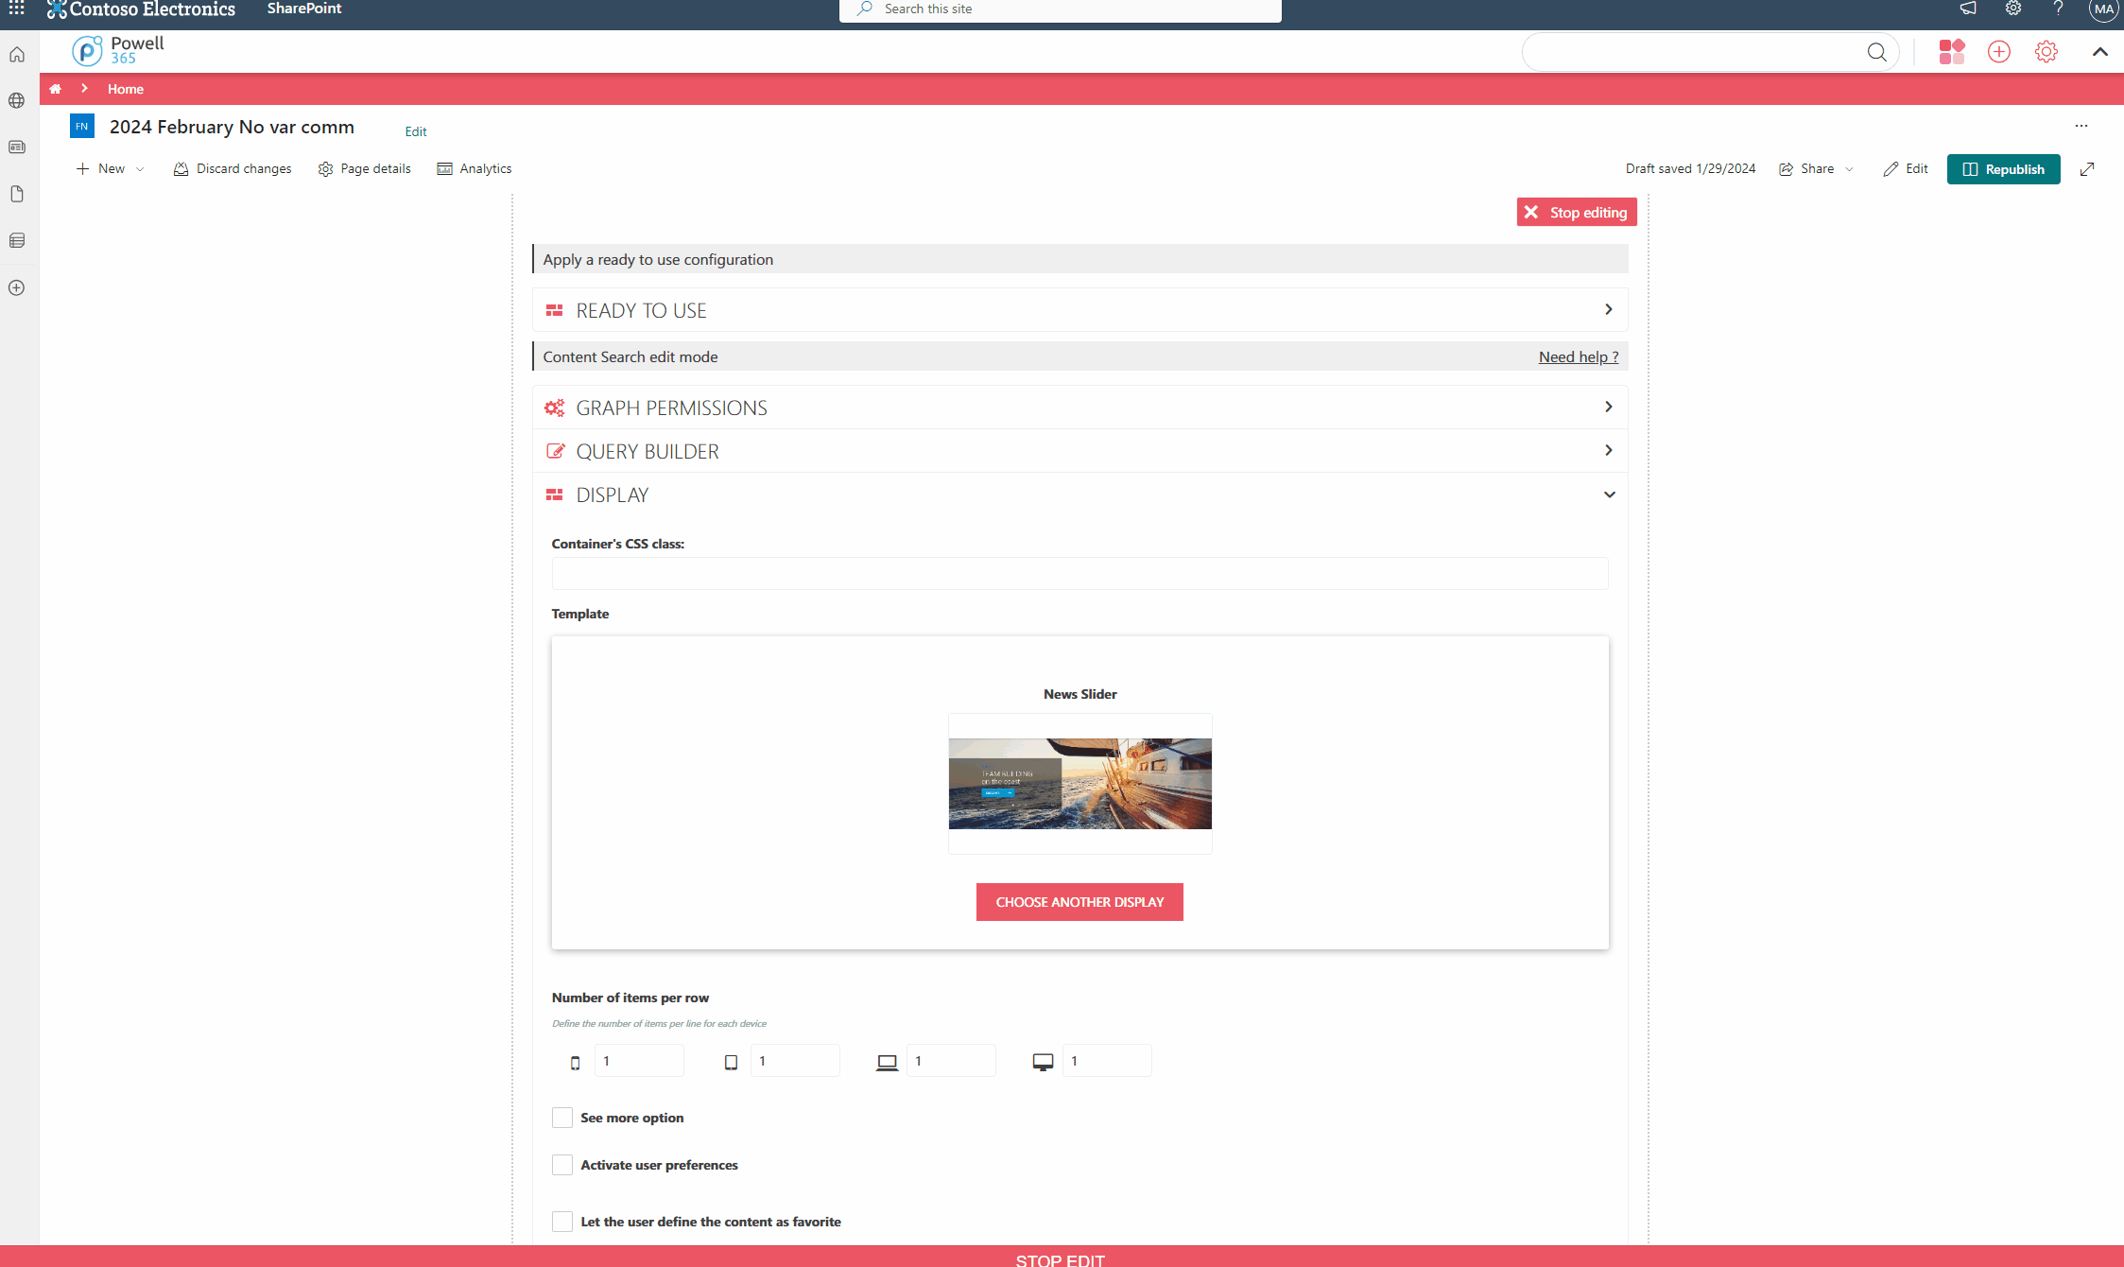Click the STOP EDIT bottom bar

click(x=1062, y=1258)
